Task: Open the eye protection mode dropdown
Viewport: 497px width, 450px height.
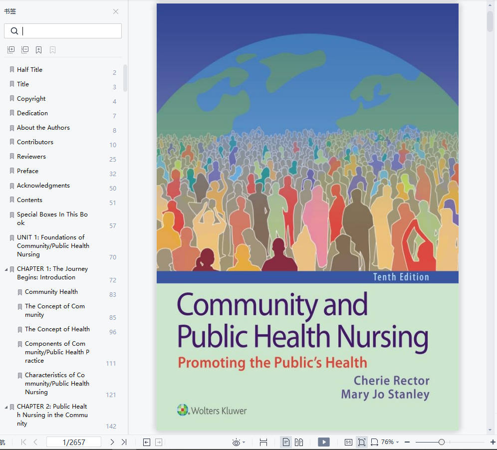Action: click(244, 442)
